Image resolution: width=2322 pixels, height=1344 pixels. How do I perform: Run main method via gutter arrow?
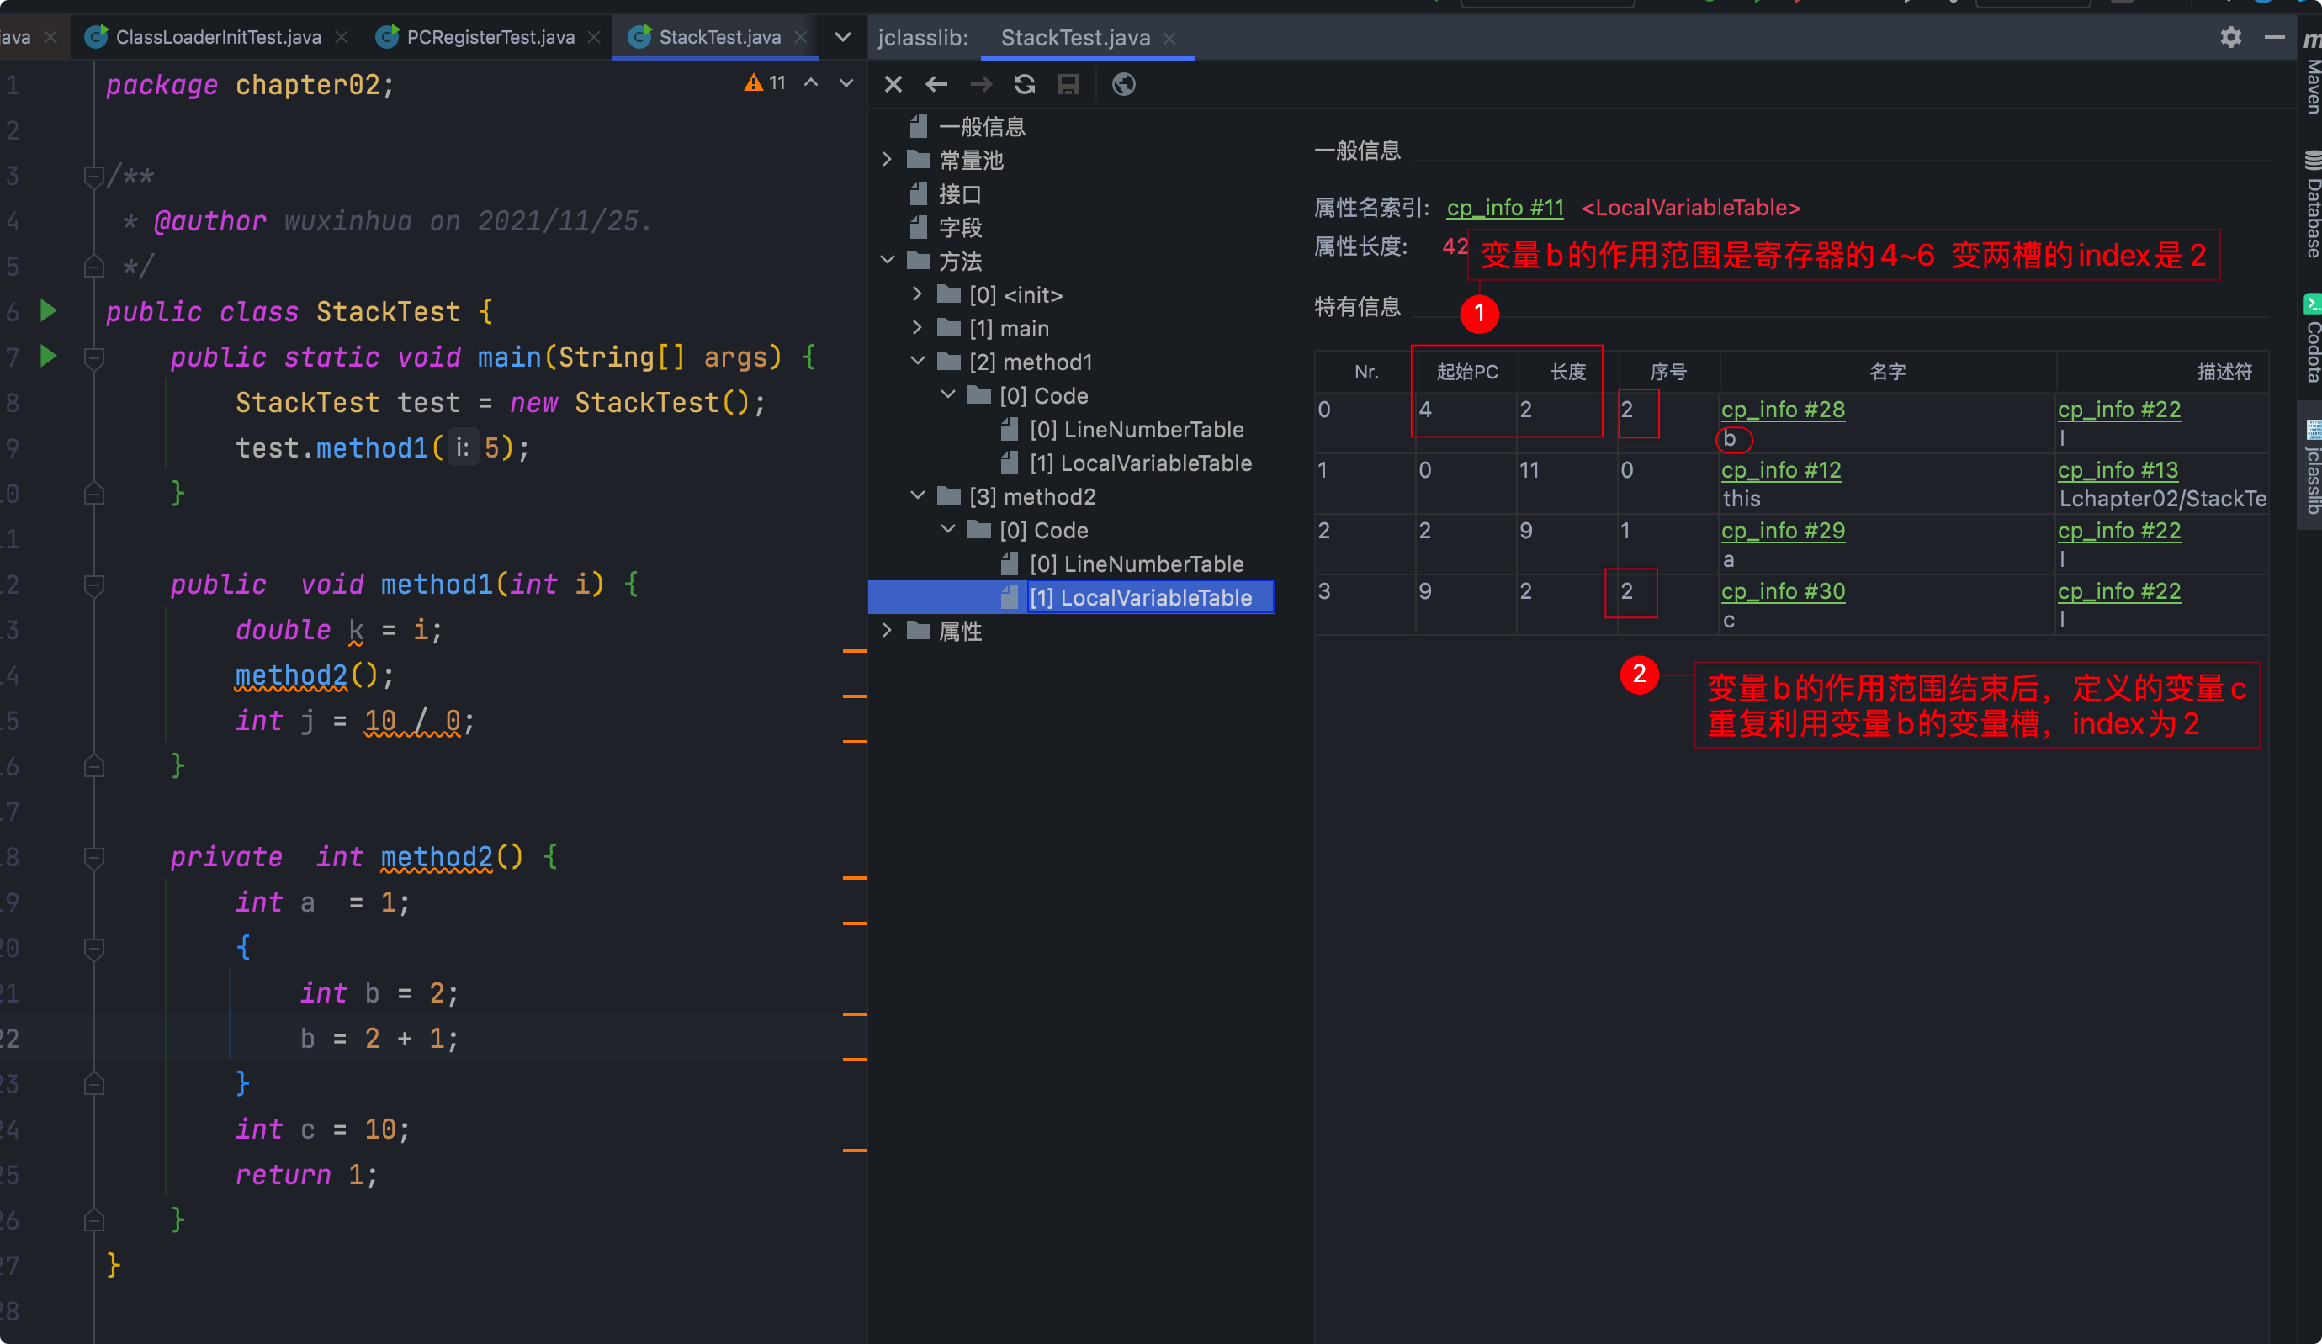49,357
